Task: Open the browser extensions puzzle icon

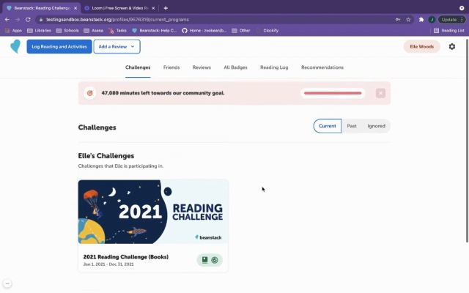Action: [421, 20]
